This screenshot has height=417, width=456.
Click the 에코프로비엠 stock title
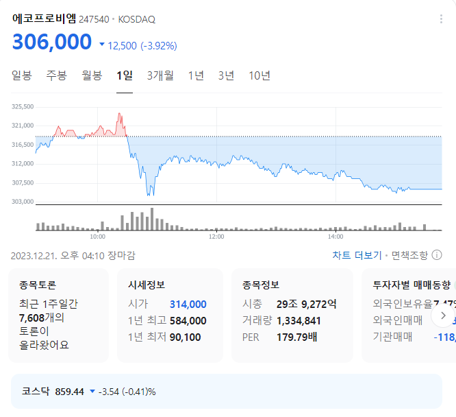(44, 19)
